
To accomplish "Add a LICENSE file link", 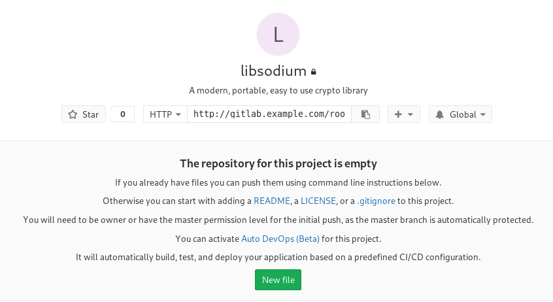I will pos(318,201).
